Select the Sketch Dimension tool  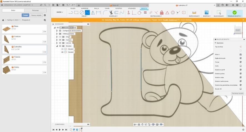coord(98,12)
